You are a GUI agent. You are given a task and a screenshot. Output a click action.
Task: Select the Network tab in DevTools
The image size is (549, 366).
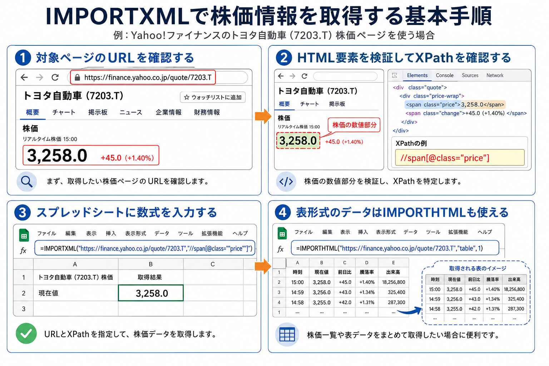(x=495, y=75)
